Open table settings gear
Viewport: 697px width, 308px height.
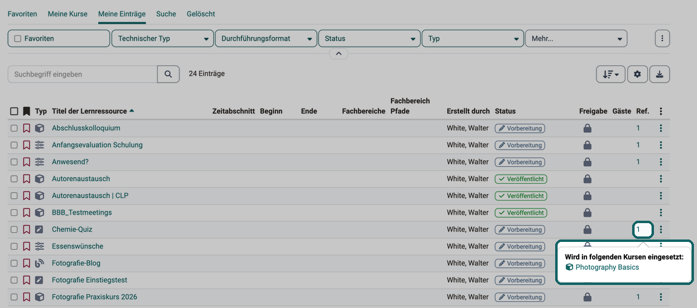tap(638, 74)
